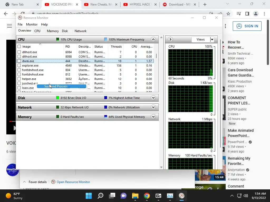
Task: Click the network tray icon
Action: pos(239,196)
